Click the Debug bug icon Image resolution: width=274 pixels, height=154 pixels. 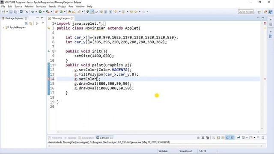[x=33, y=12]
